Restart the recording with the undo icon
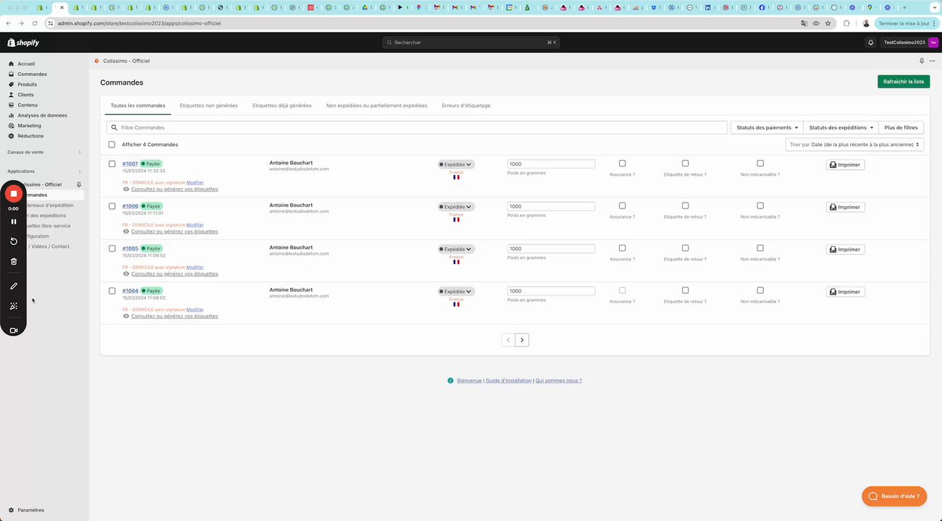 (x=13, y=241)
